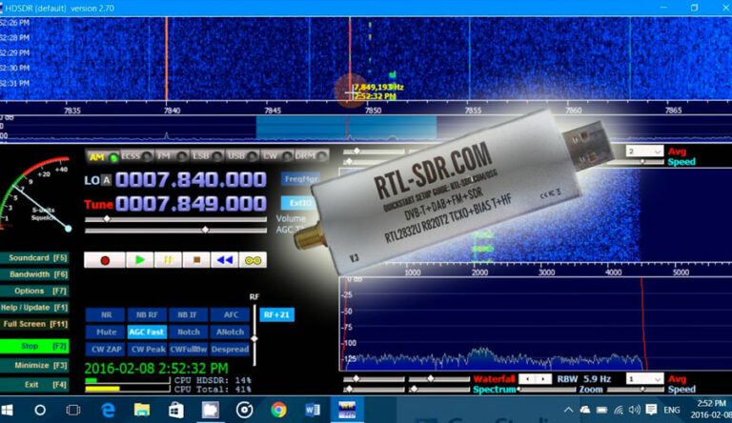Open the lower Avg dropdown showing 1
Viewport: 732px width, 423px height.
click(x=645, y=378)
